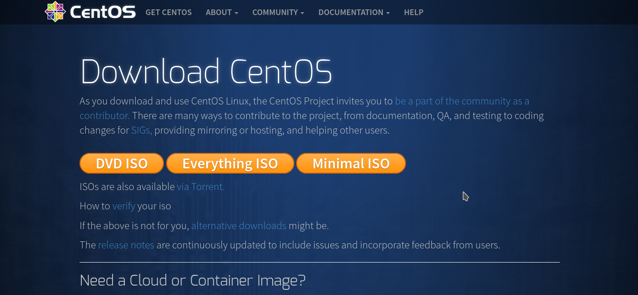
Task: Go to the HELP menu item
Action: (413, 12)
